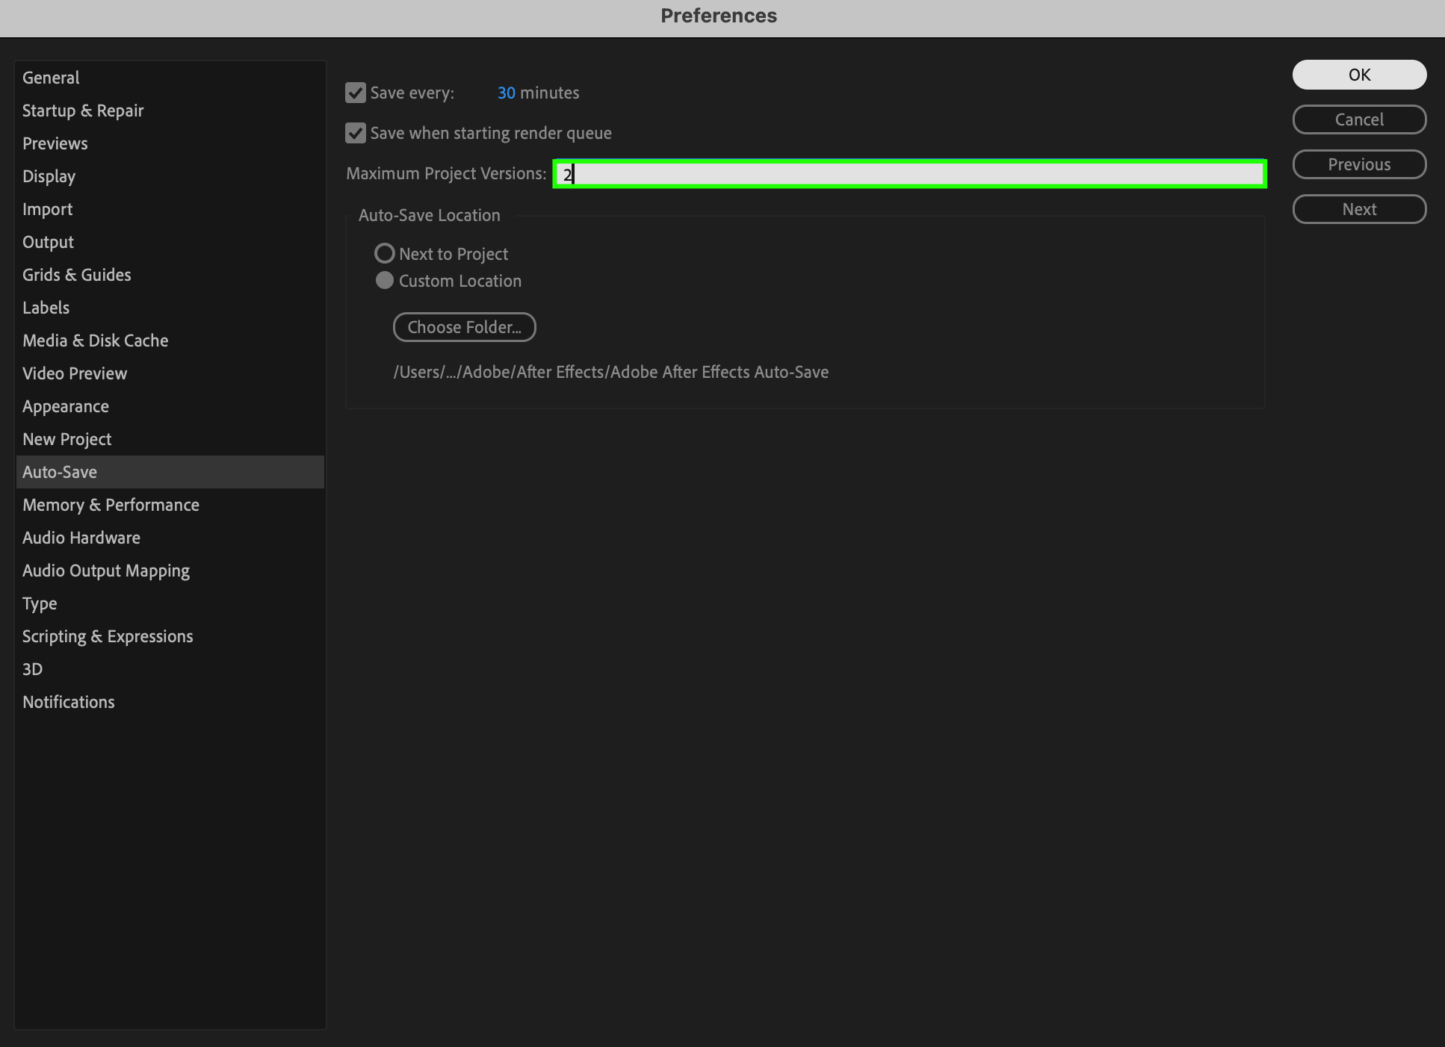Open Media & Disk Cache preferences
The width and height of the screenshot is (1445, 1047).
(x=96, y=341)
